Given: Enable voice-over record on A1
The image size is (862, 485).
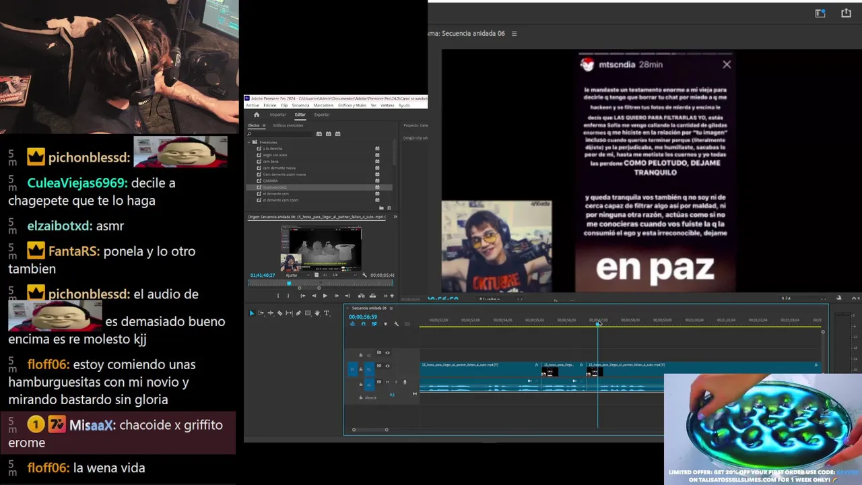Looking at the screenshot, I should pos(405,382).
